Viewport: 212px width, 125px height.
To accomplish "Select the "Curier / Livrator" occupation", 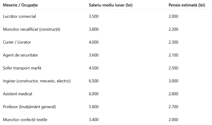I will (x=17, y=42).
